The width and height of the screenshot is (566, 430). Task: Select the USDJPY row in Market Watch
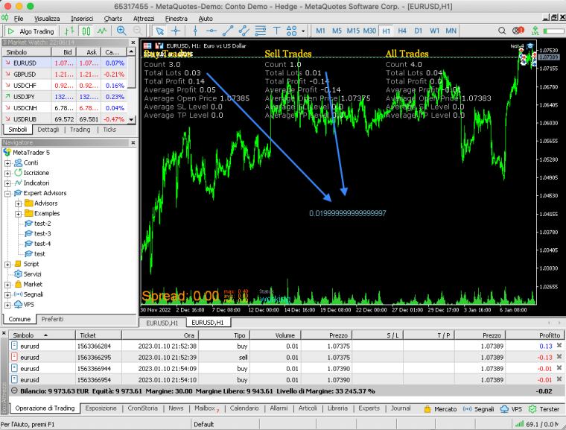point(65,97)
